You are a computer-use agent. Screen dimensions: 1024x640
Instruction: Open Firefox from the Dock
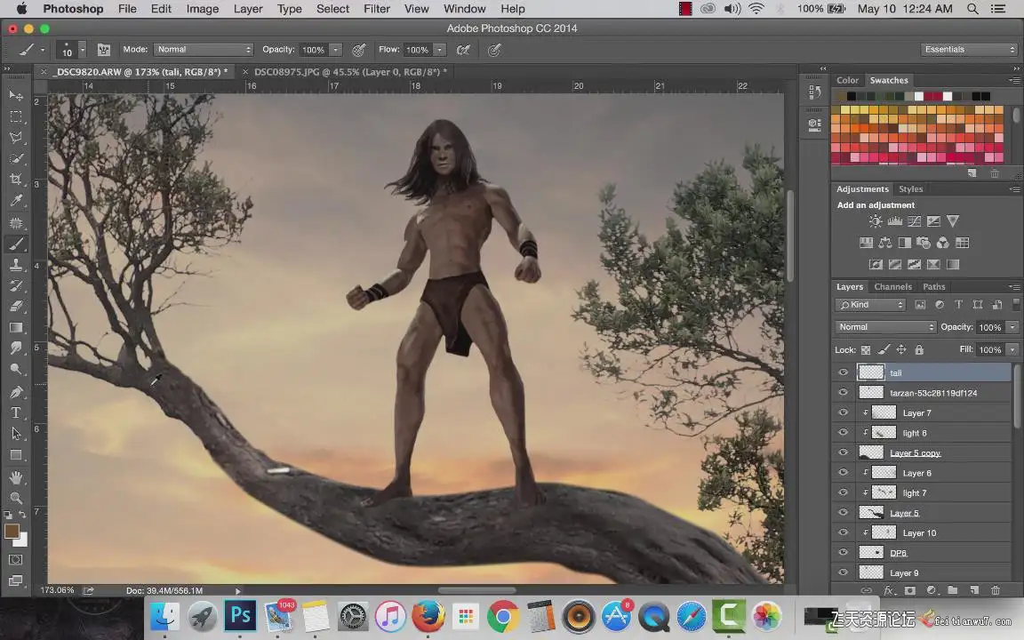(x=428, y=616)
